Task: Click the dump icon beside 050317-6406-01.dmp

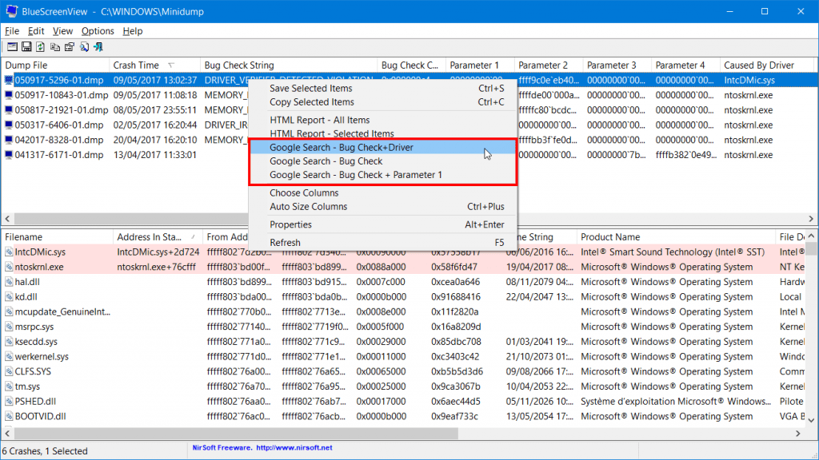Action: (9, 125)
